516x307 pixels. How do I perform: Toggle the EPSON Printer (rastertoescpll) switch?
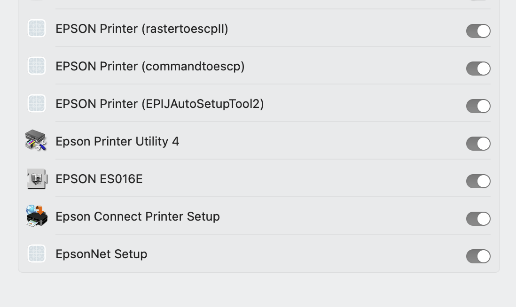click(478, 31)
